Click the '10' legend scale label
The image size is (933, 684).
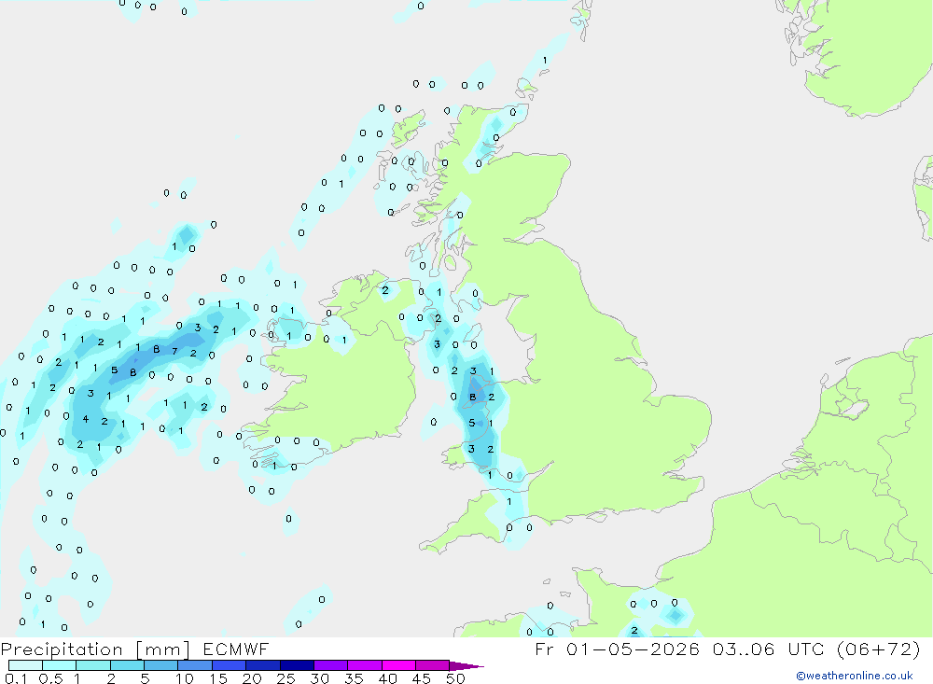185,678
